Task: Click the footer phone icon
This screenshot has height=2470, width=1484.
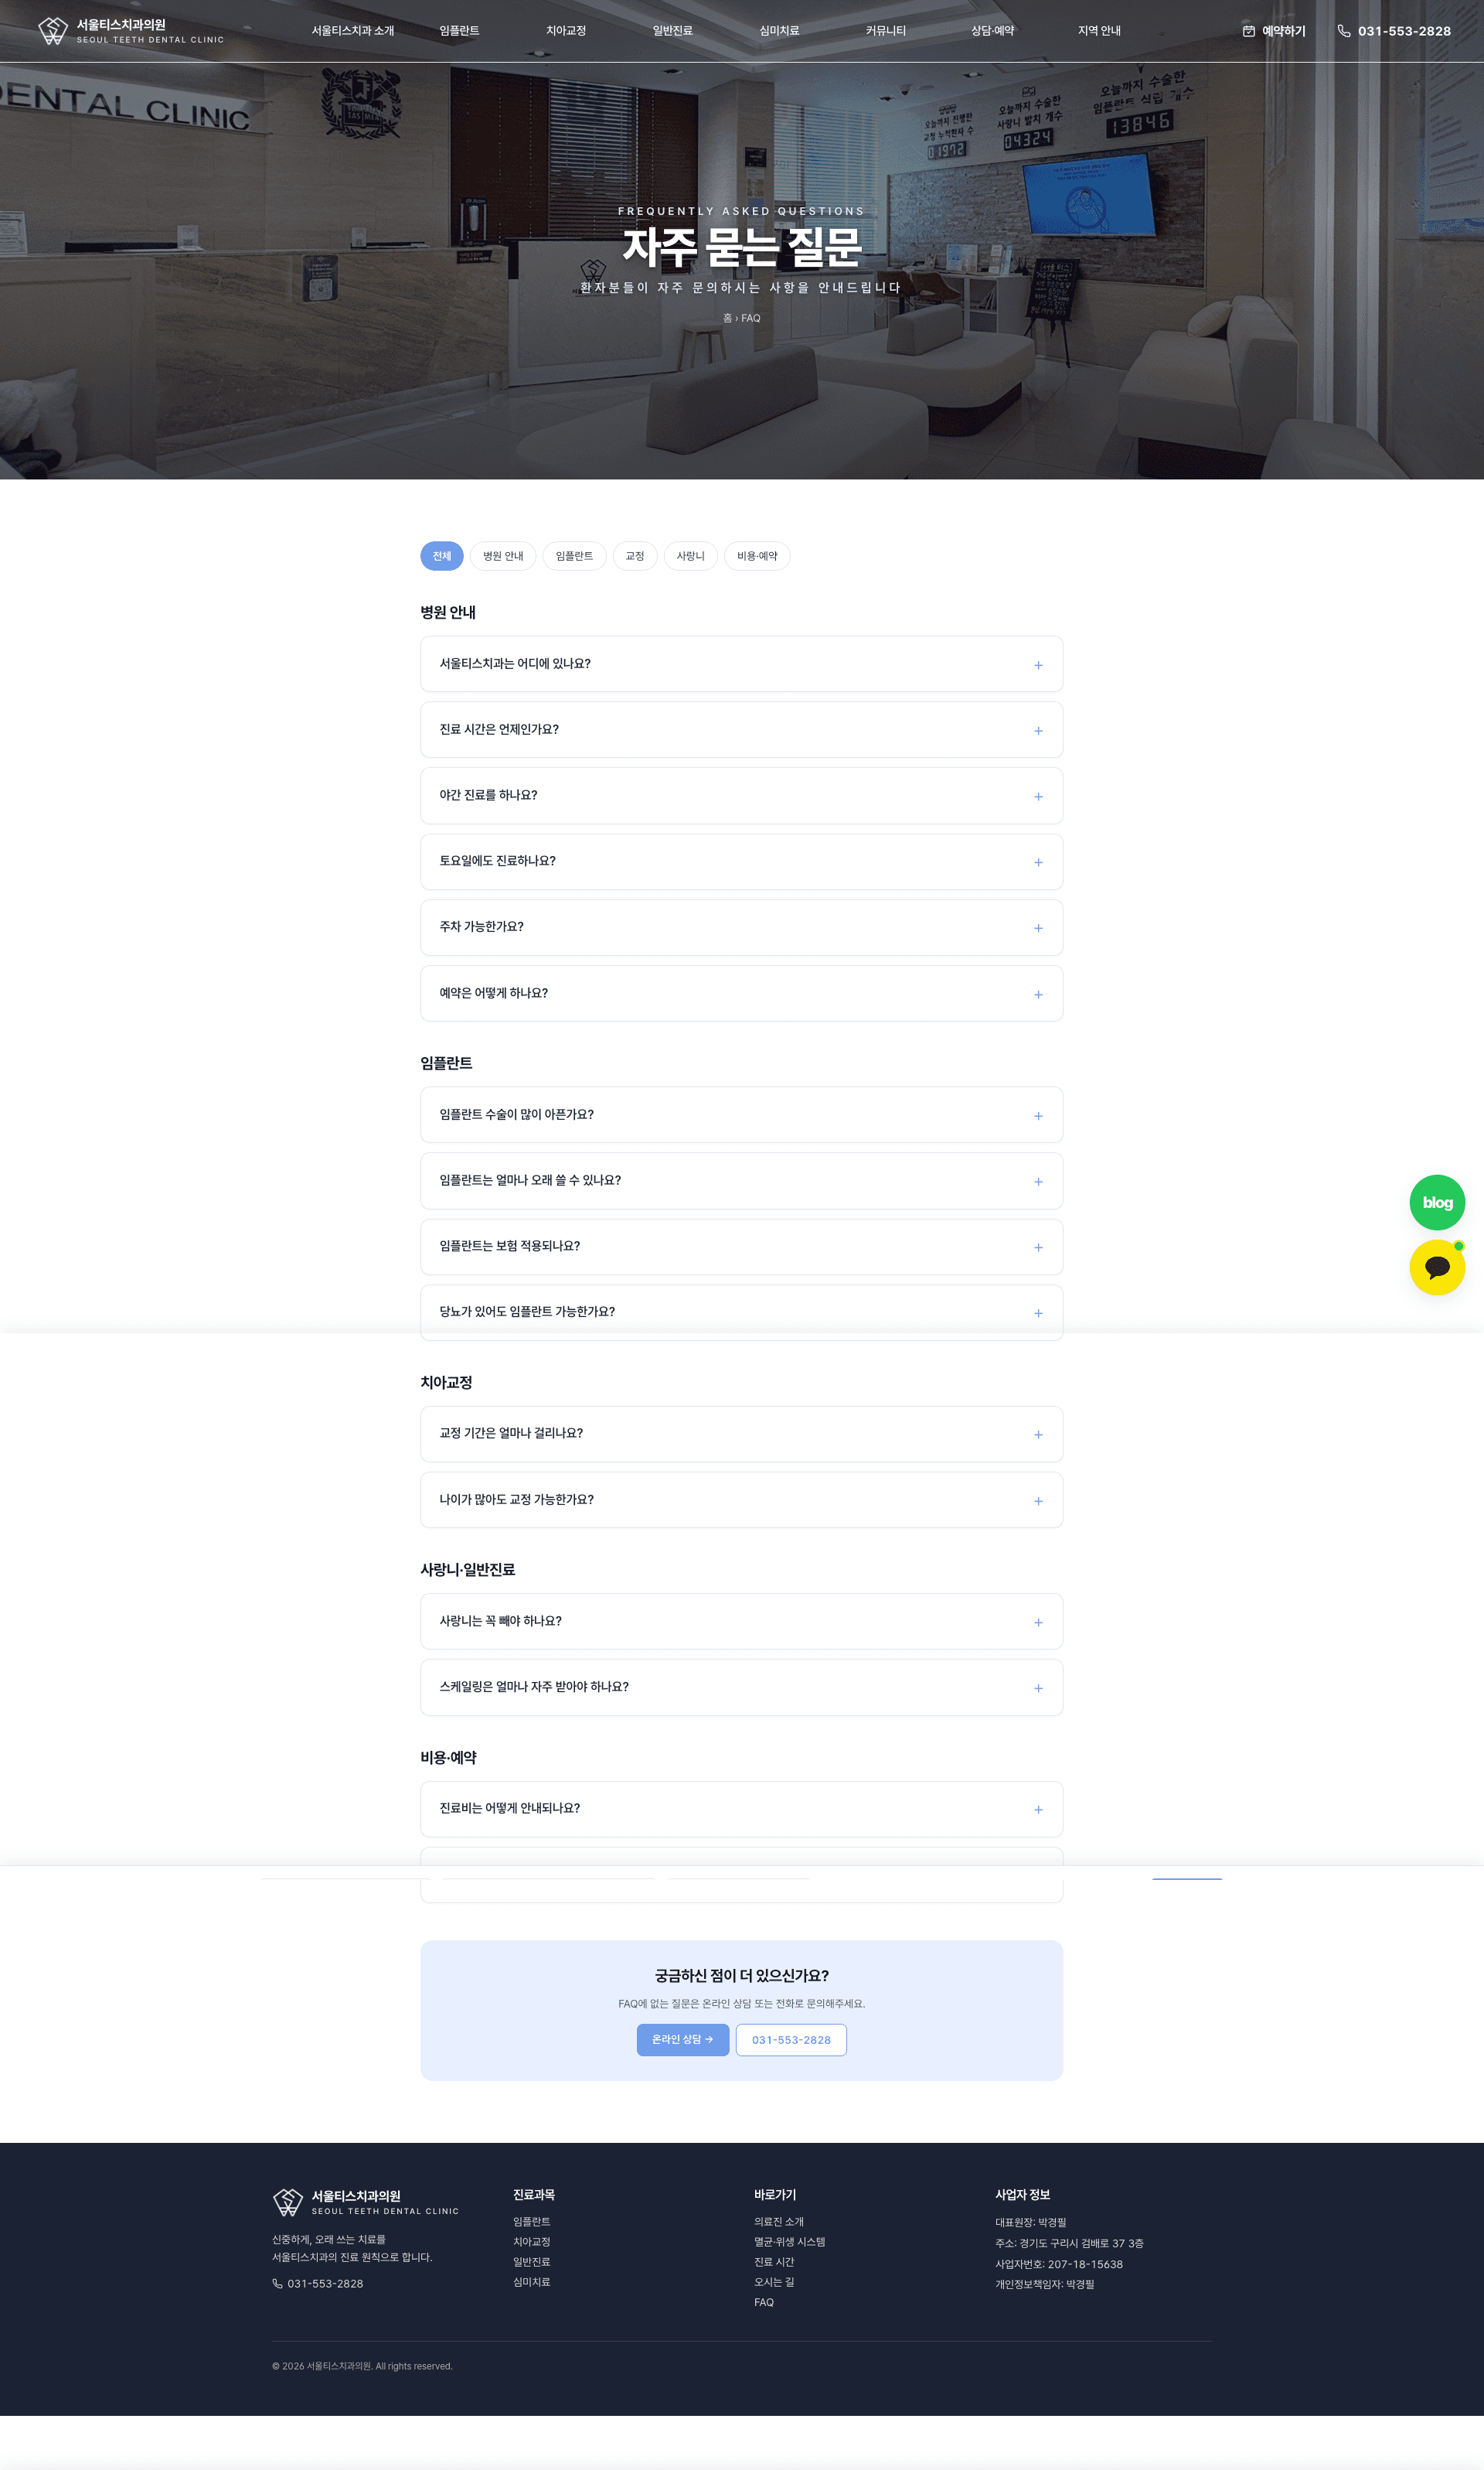Action: [x=277, y=2284]
